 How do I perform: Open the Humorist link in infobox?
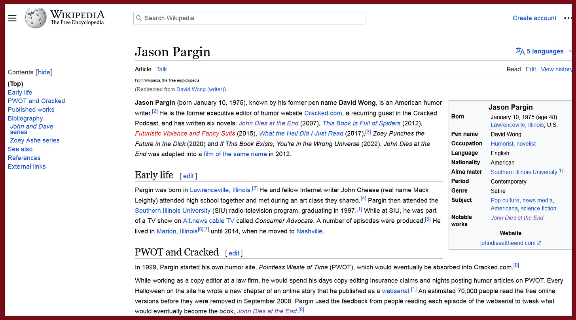coord(502,144)
